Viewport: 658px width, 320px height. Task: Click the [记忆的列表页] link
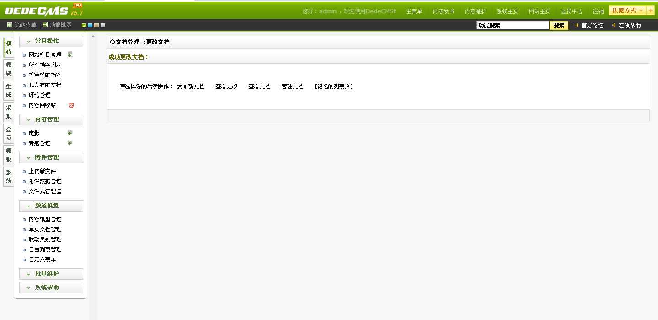(x=333, y=87)
